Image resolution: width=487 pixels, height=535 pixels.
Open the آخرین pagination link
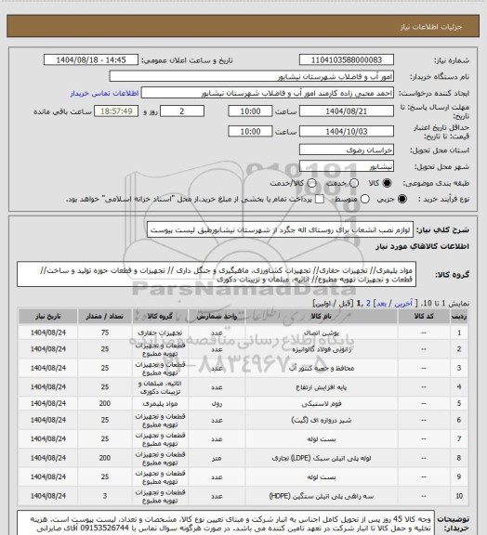click(403, 304)
